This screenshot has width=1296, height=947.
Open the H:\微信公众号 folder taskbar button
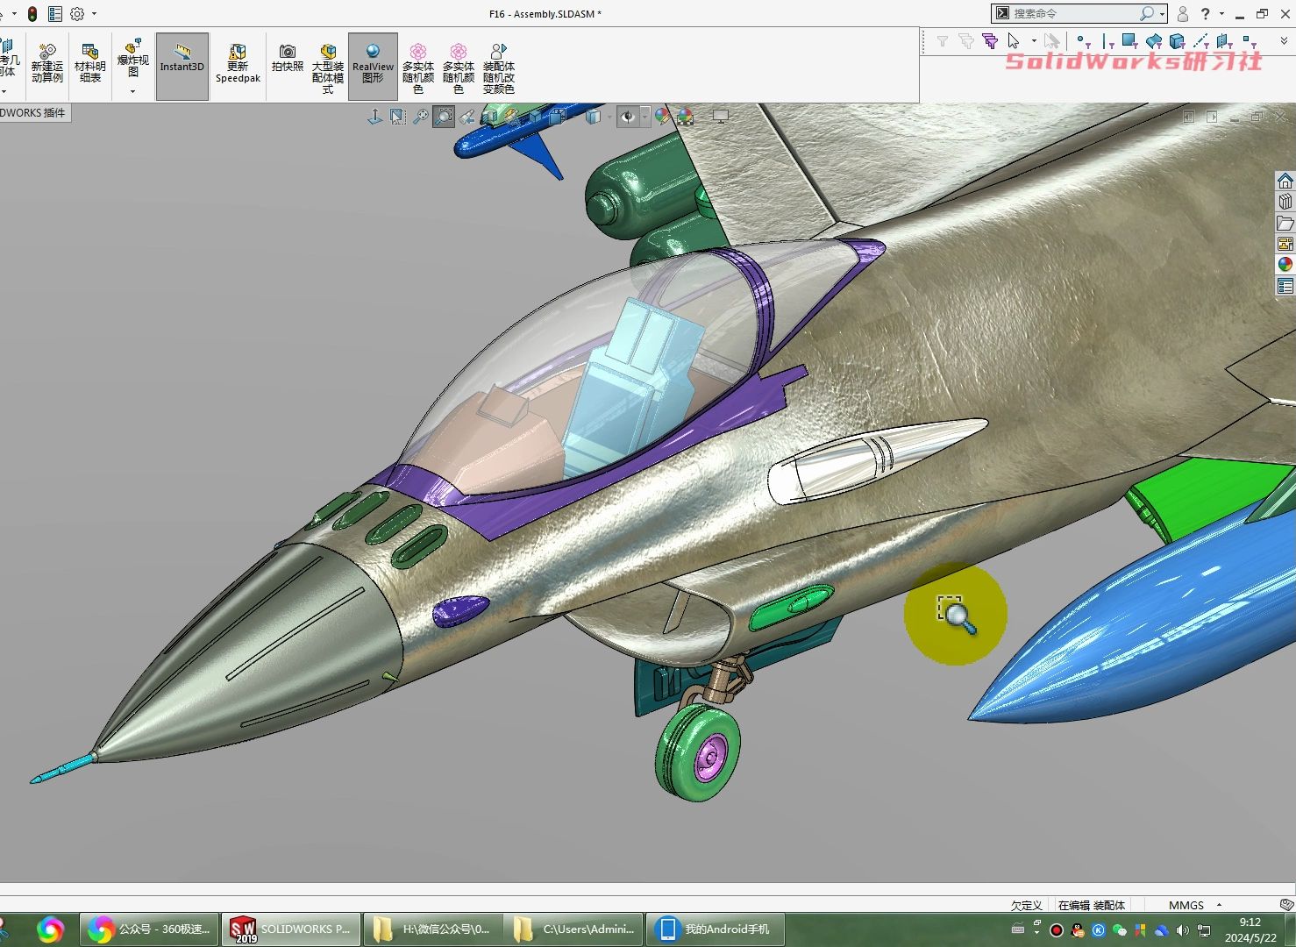click(432, 929)
